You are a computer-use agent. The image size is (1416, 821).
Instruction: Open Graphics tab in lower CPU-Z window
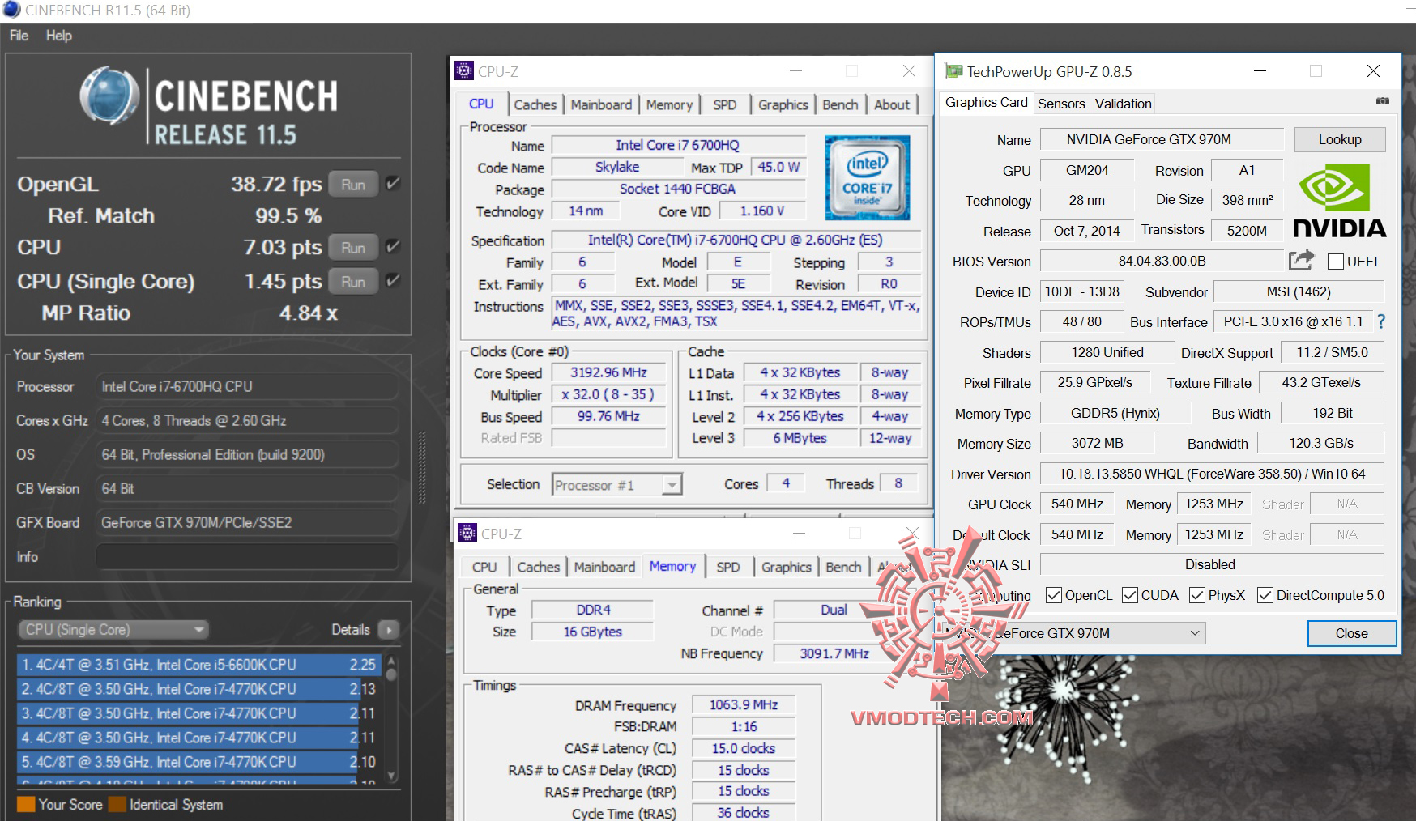(x=787, y=567)
